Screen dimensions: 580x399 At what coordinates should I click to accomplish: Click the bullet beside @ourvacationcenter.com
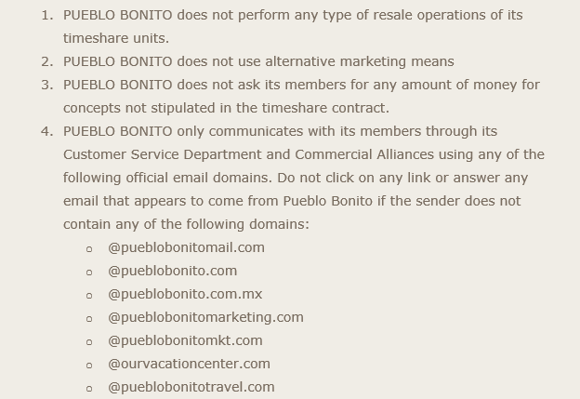click(89, 366)
